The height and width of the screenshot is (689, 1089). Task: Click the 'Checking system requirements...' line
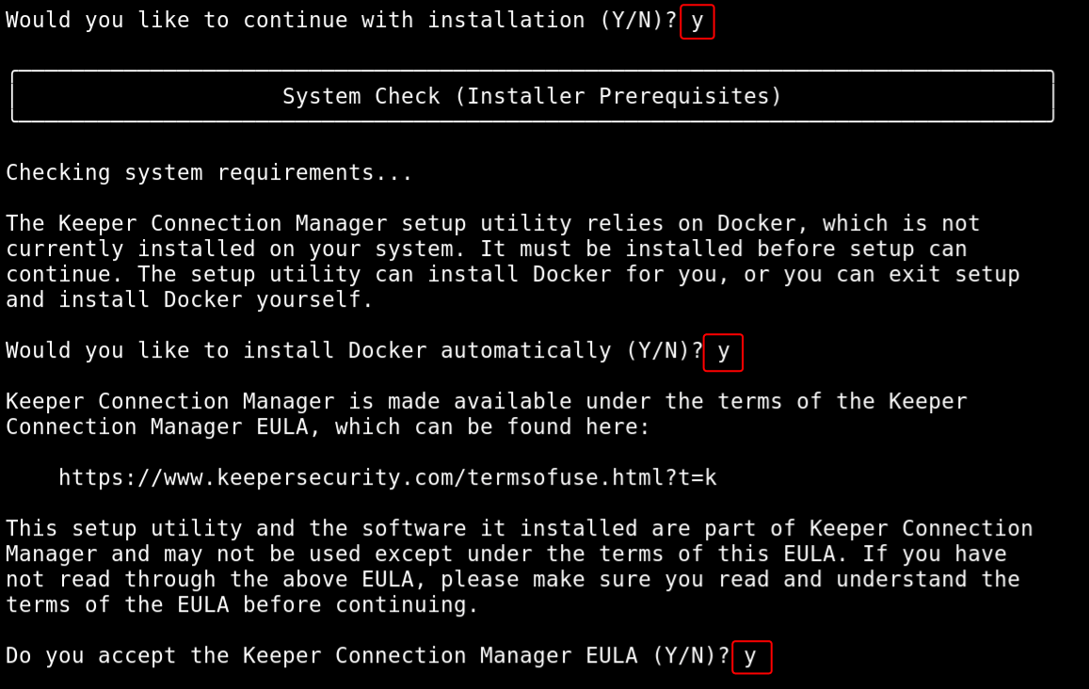pos(209,173)
